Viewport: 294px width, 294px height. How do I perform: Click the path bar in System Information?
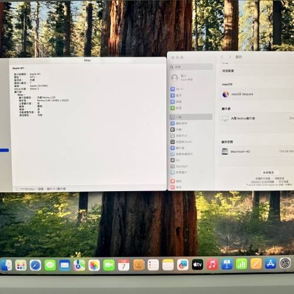(89, 189)
